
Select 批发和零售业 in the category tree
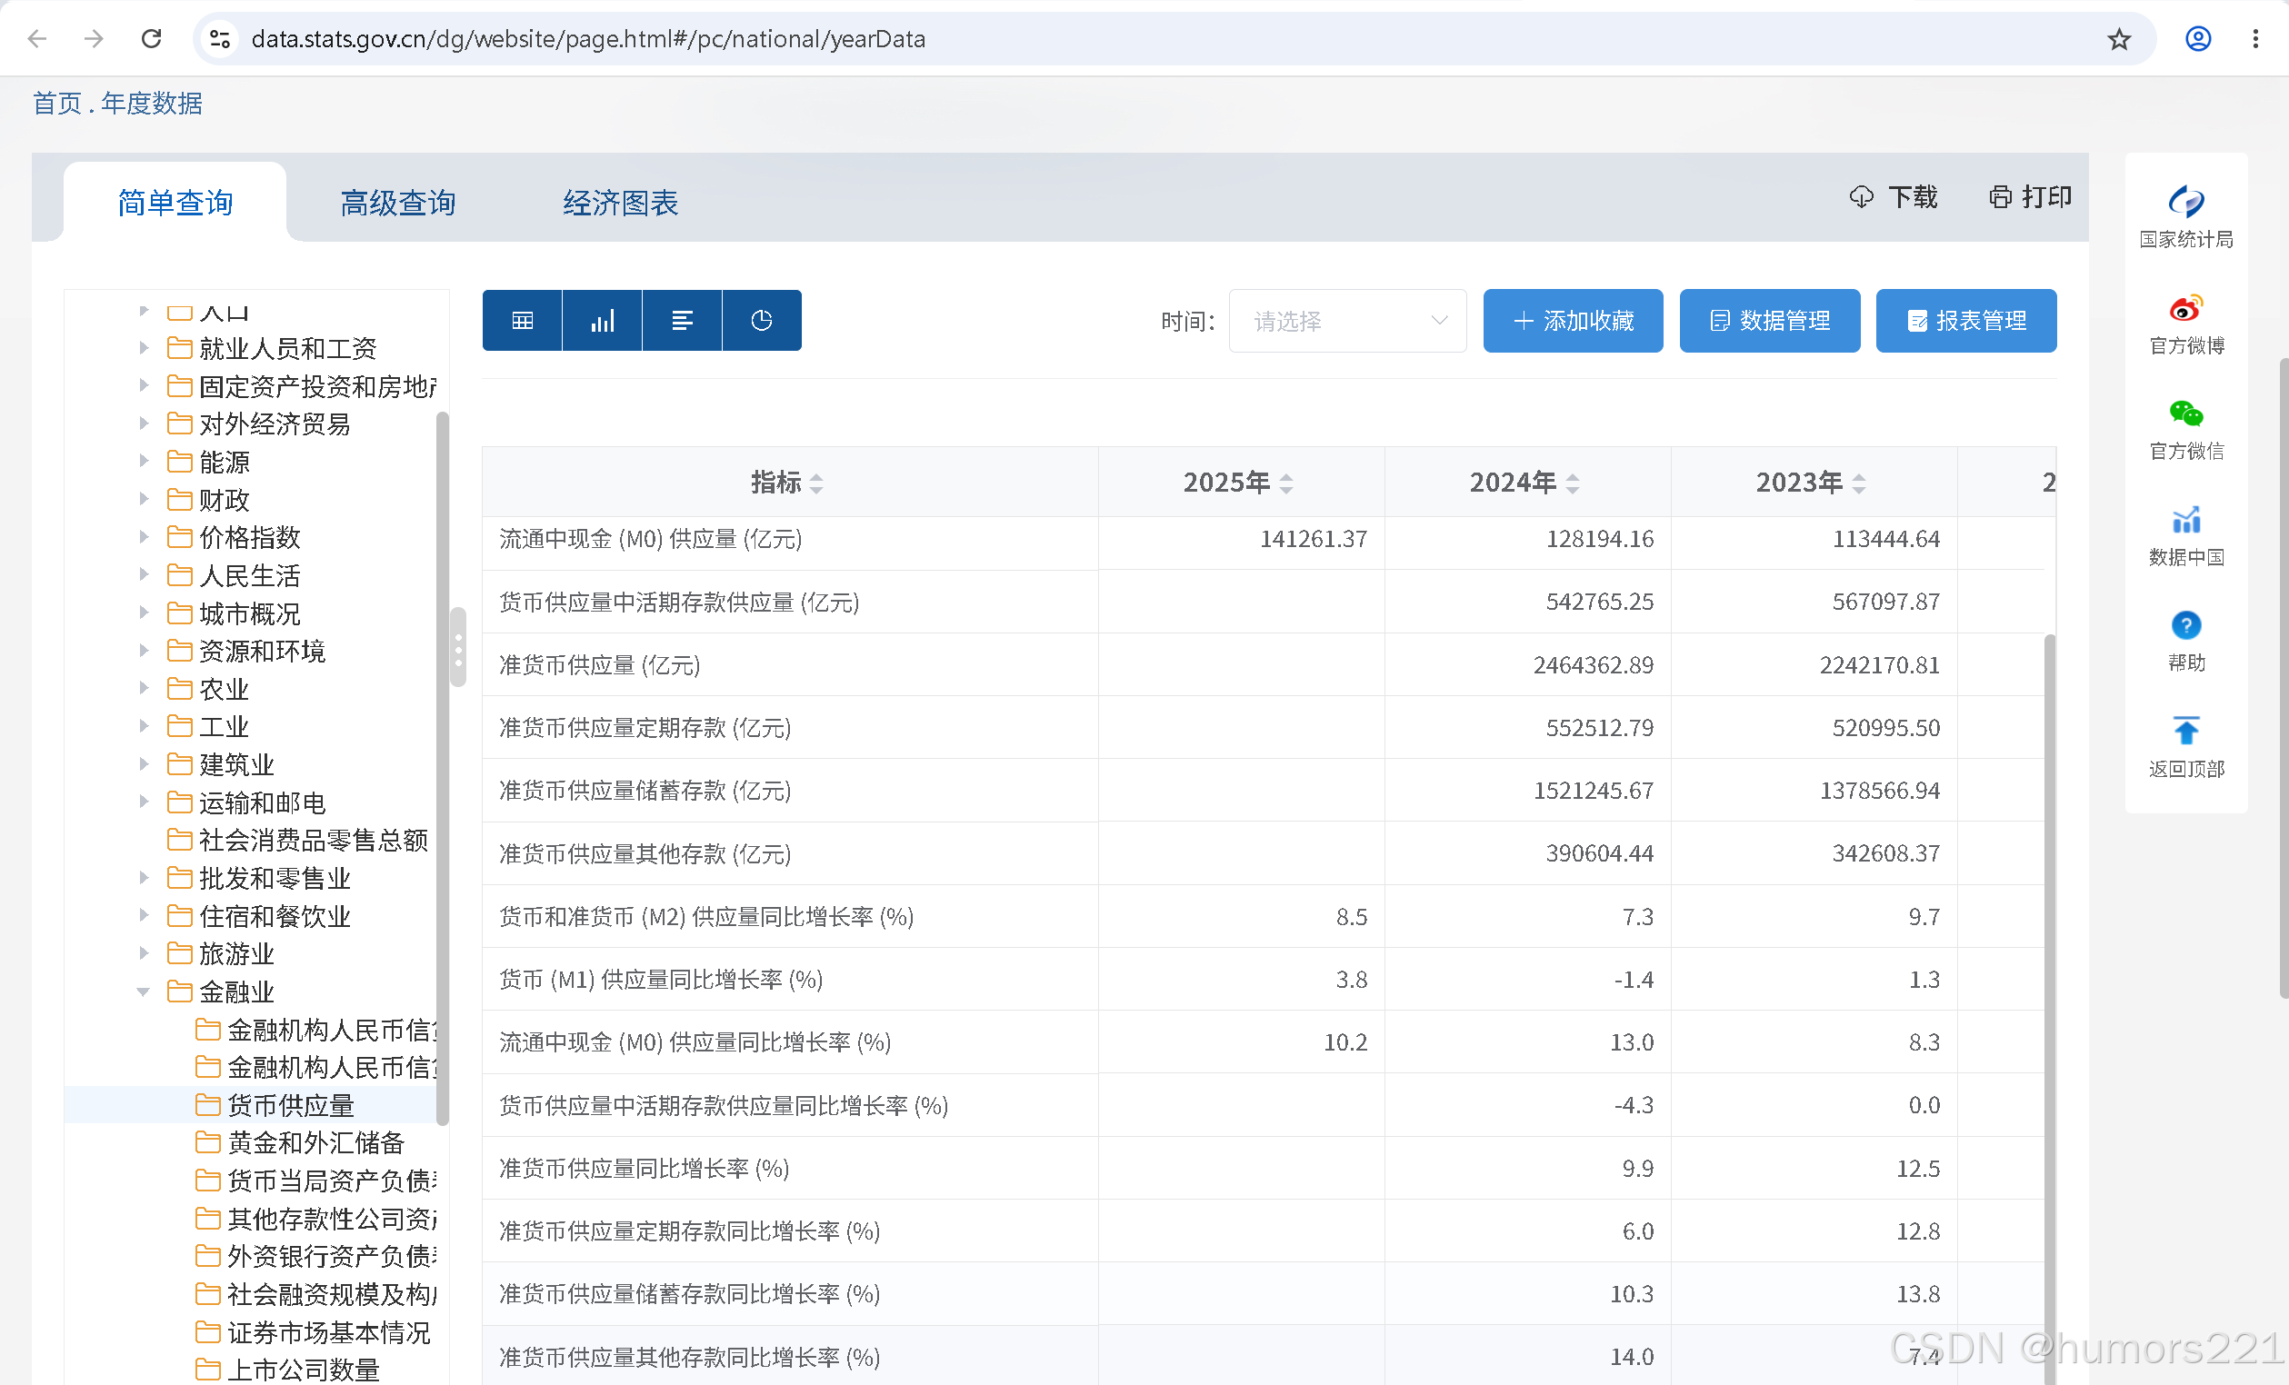[x=275, y=878]
